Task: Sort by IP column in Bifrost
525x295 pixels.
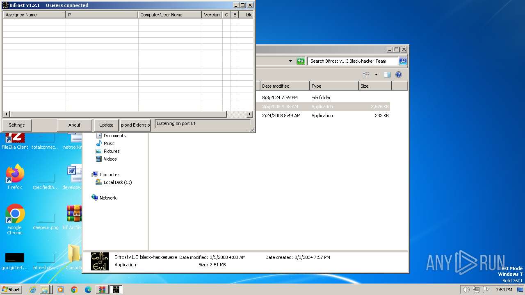Action: tap(102, 15)
